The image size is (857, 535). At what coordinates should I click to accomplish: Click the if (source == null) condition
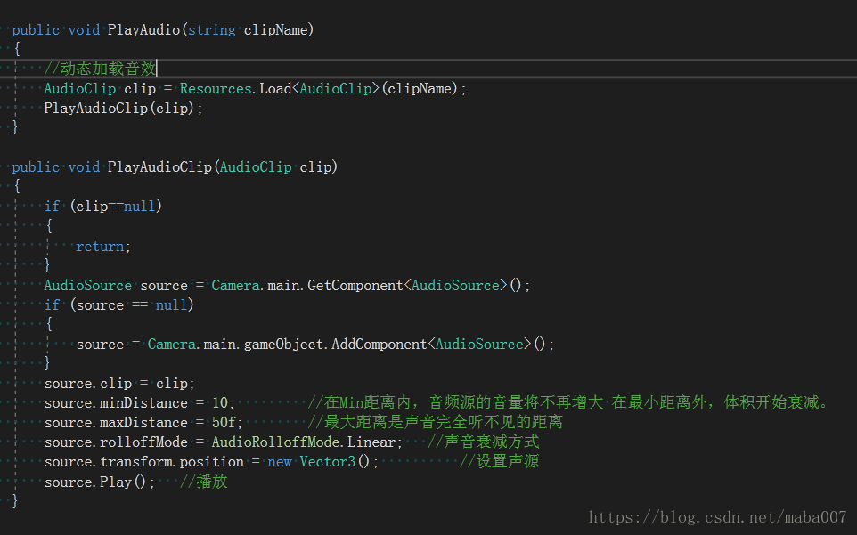(x=119, y=305)
